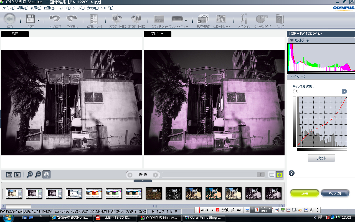Click the ATOK input method label
Viewport: 355px width, 222px height.
tap(205, 210)
